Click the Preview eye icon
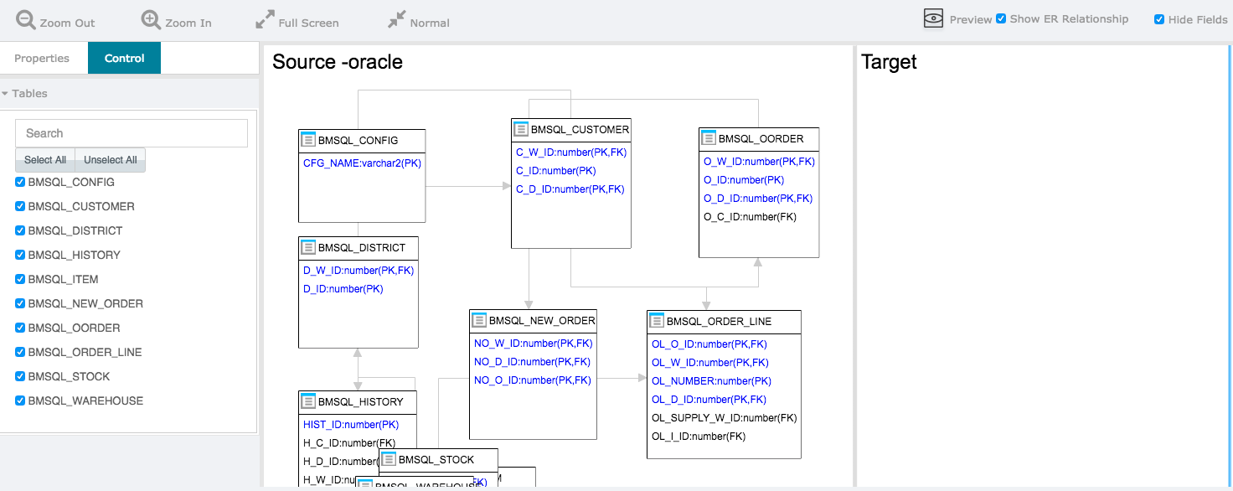Image resolution: width=1233 pixels, height=491 pixels. pos(934,18)
